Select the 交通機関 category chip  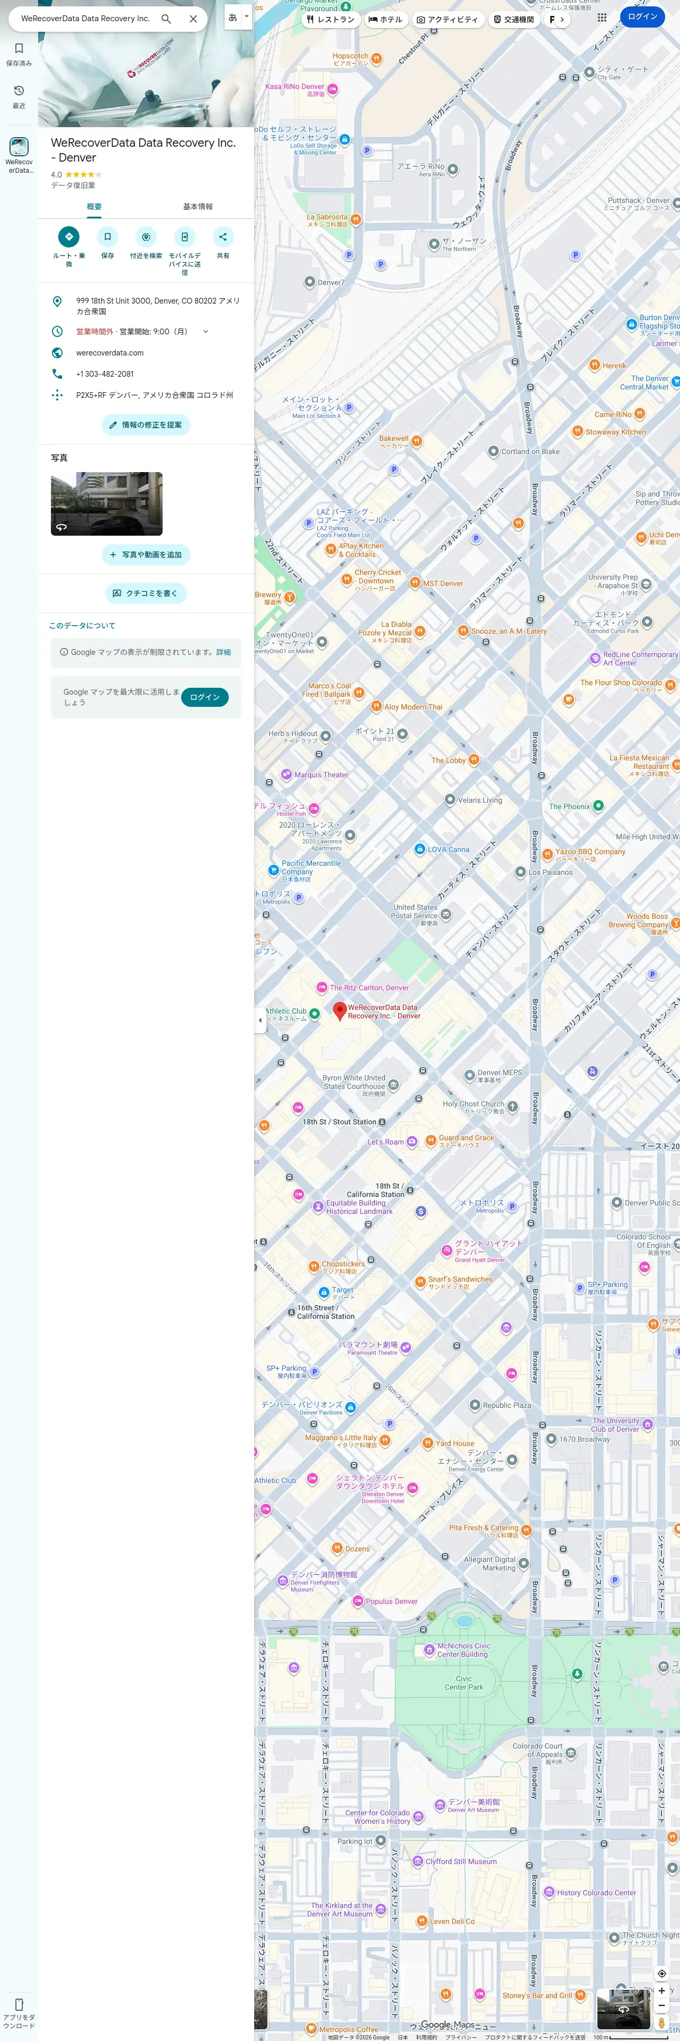point(514,19)
